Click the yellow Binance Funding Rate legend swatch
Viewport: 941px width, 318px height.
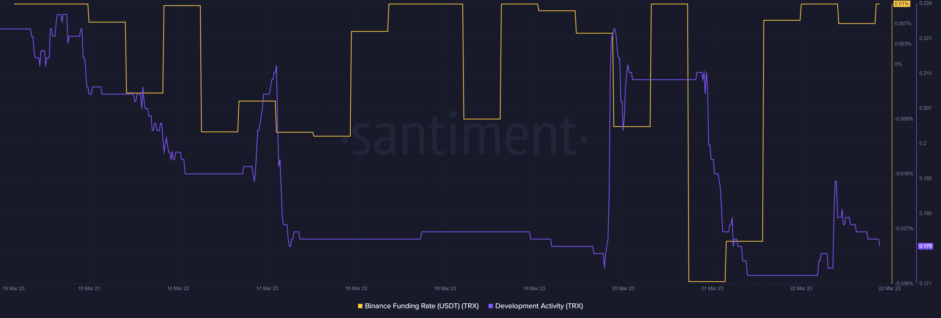tap(360, 306)
